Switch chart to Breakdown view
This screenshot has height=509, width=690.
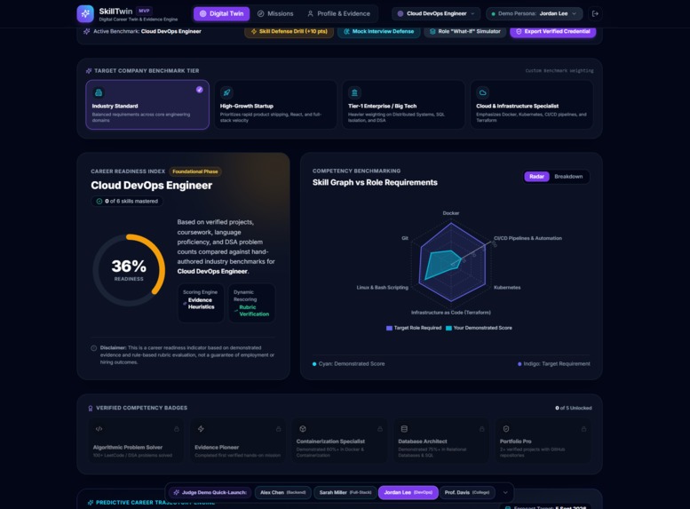point(568,177)
